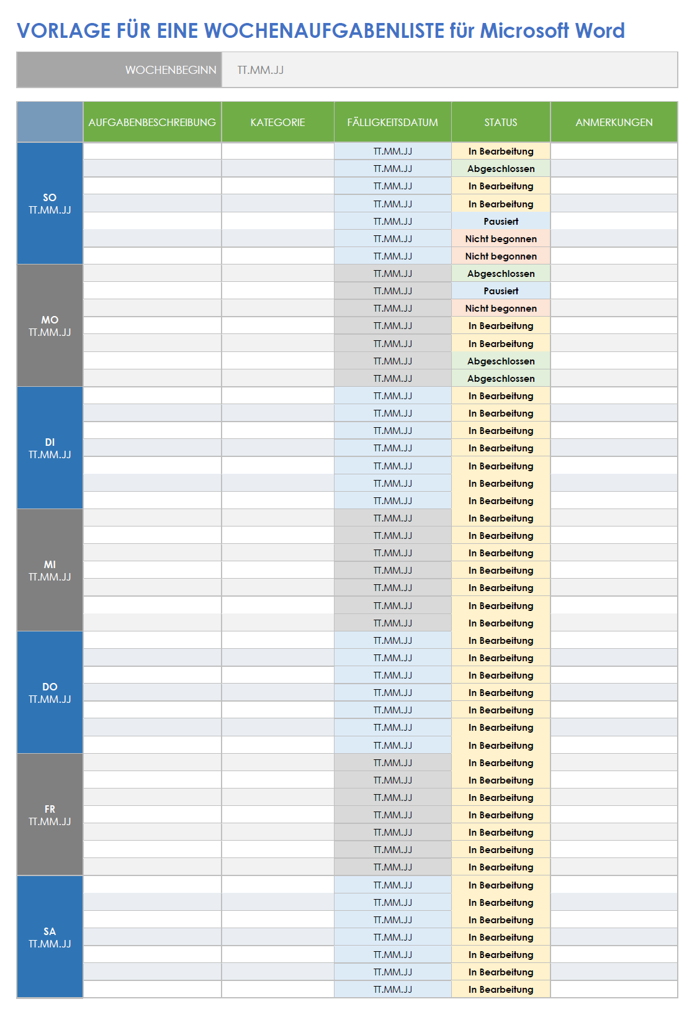Click the FÄLLIGKEITSDATUM column header
692x1017 pixels.
392,122
